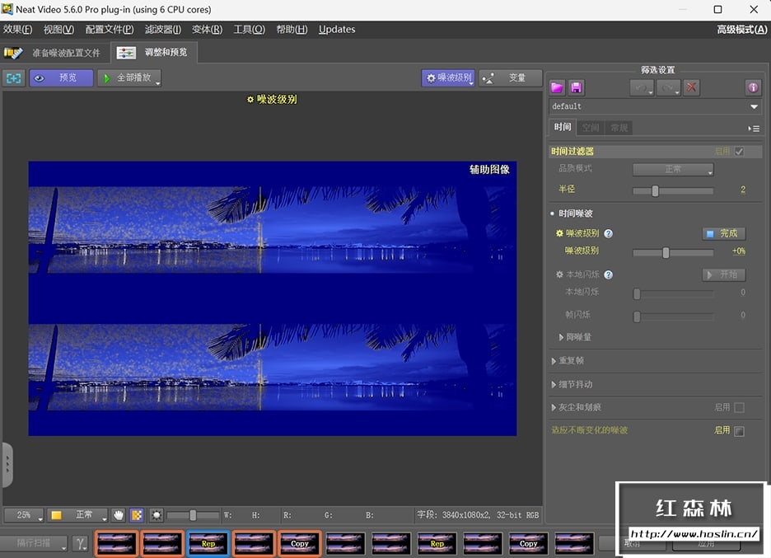Toggle the 时间过滤器 启用 checkbox

(739, 152)
